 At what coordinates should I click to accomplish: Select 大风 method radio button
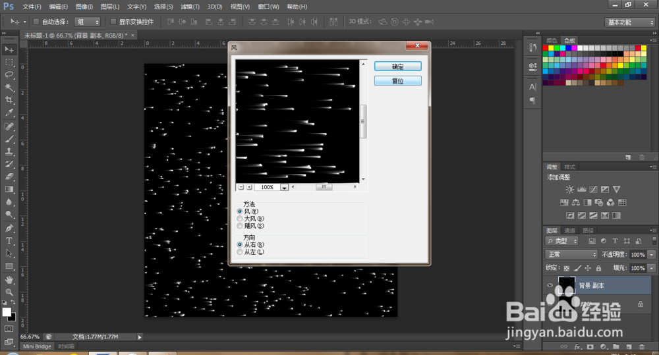point(240,219)
